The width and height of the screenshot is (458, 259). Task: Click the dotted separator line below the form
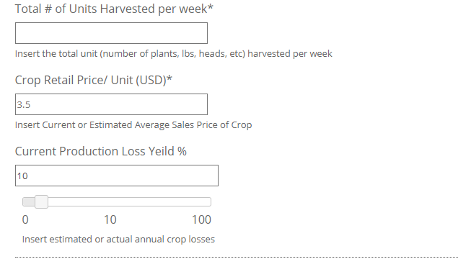click(237, 258)
